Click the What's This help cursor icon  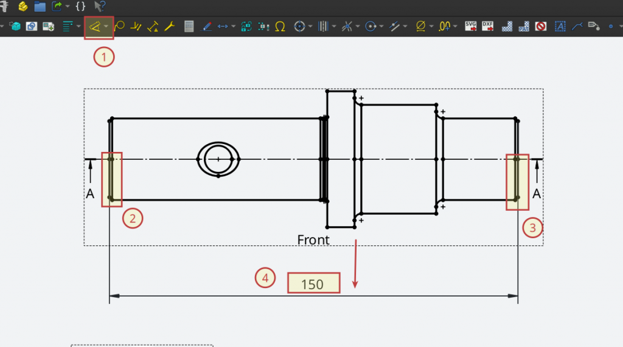[x=99, y=7]
